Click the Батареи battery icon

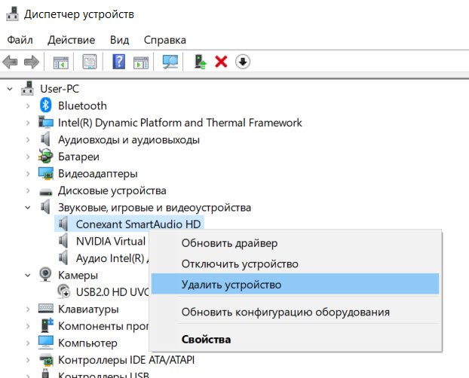coord(46,157)
